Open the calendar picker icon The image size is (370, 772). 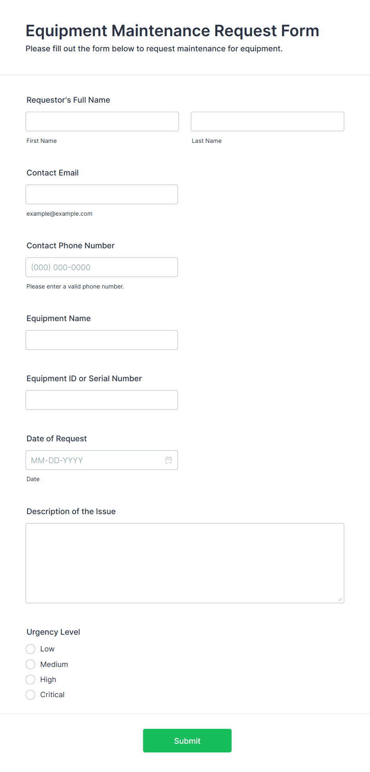click(169, 460)
